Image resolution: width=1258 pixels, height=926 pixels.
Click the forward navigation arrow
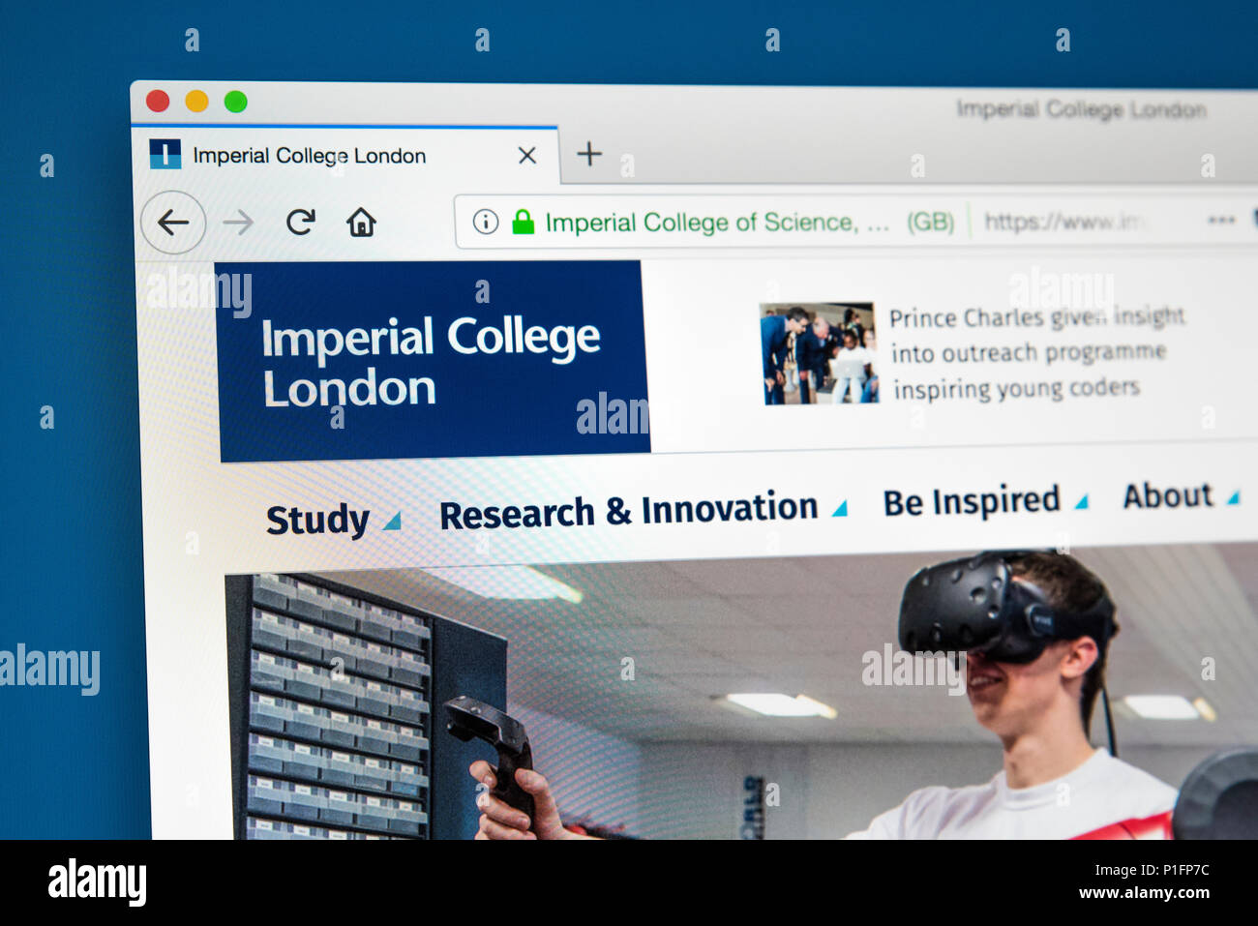(x=238, y=223)
